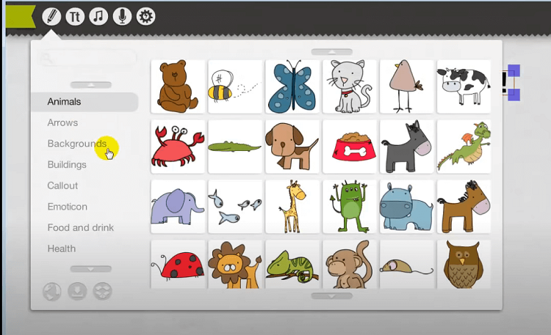
Task: Click the download import icon
Action: [x=77, y=291]
